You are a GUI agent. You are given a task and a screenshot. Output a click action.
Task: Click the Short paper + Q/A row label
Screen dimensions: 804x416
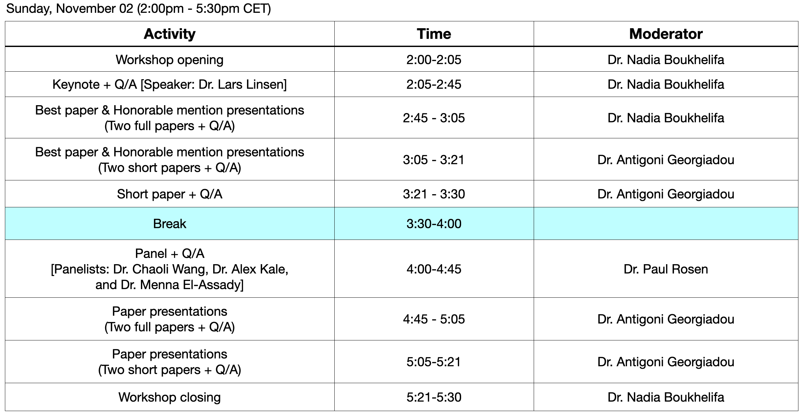[x=169, y=194]
